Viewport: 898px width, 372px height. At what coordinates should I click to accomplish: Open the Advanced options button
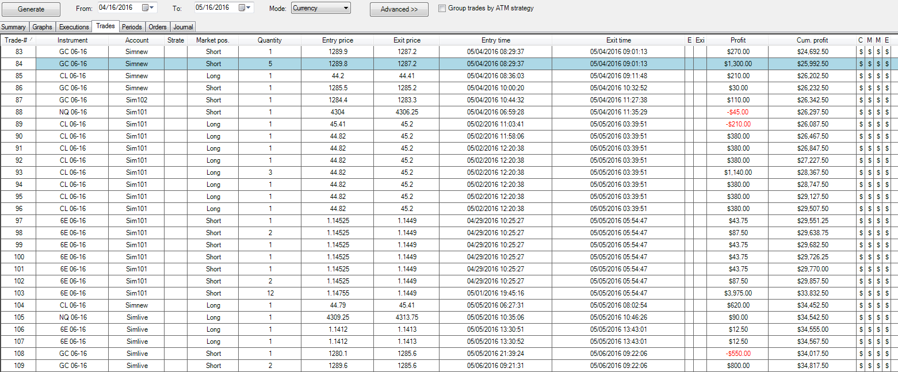(x=399, y=9)
